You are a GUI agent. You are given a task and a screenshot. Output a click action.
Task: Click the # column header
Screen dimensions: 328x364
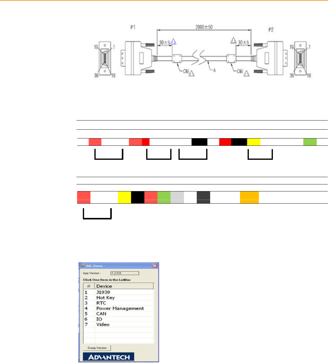(89, 286)
